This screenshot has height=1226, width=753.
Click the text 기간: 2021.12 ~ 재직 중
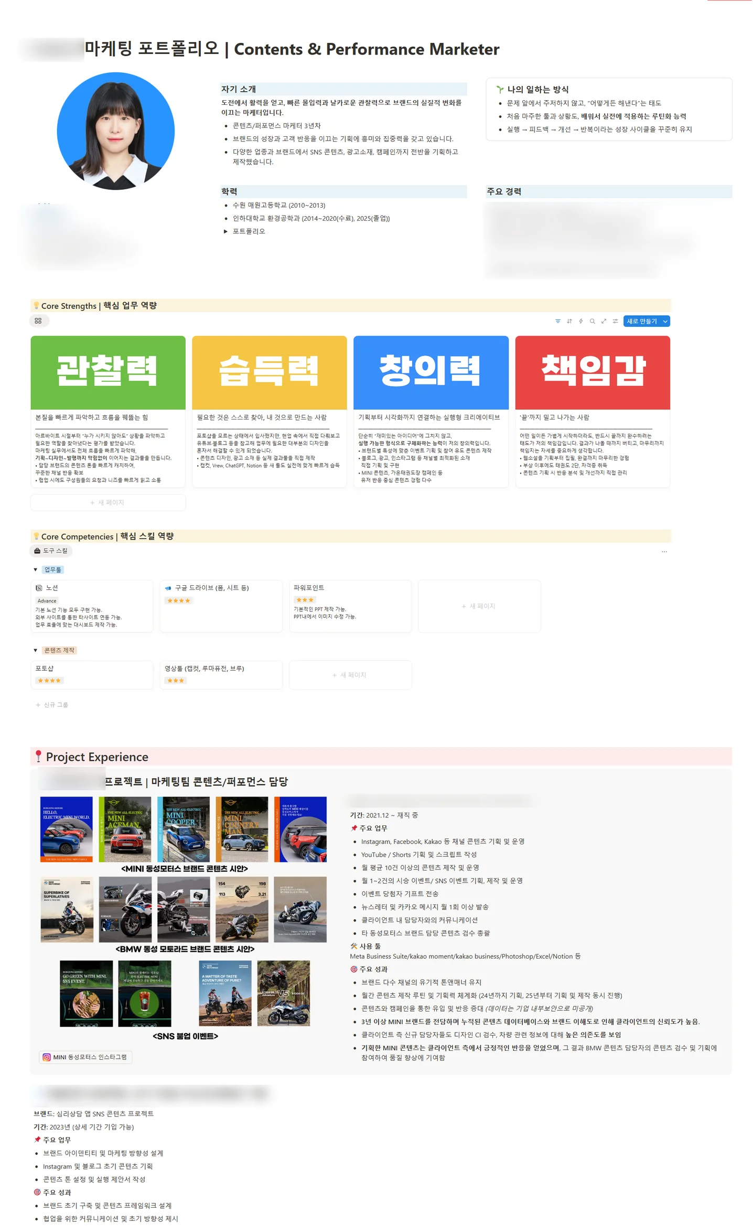click(x=384, y=815)
